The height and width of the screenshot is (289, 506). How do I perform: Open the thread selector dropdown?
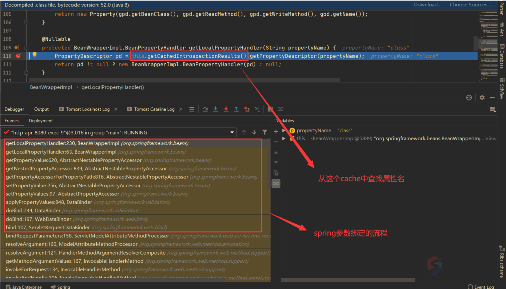coord(232,132)
